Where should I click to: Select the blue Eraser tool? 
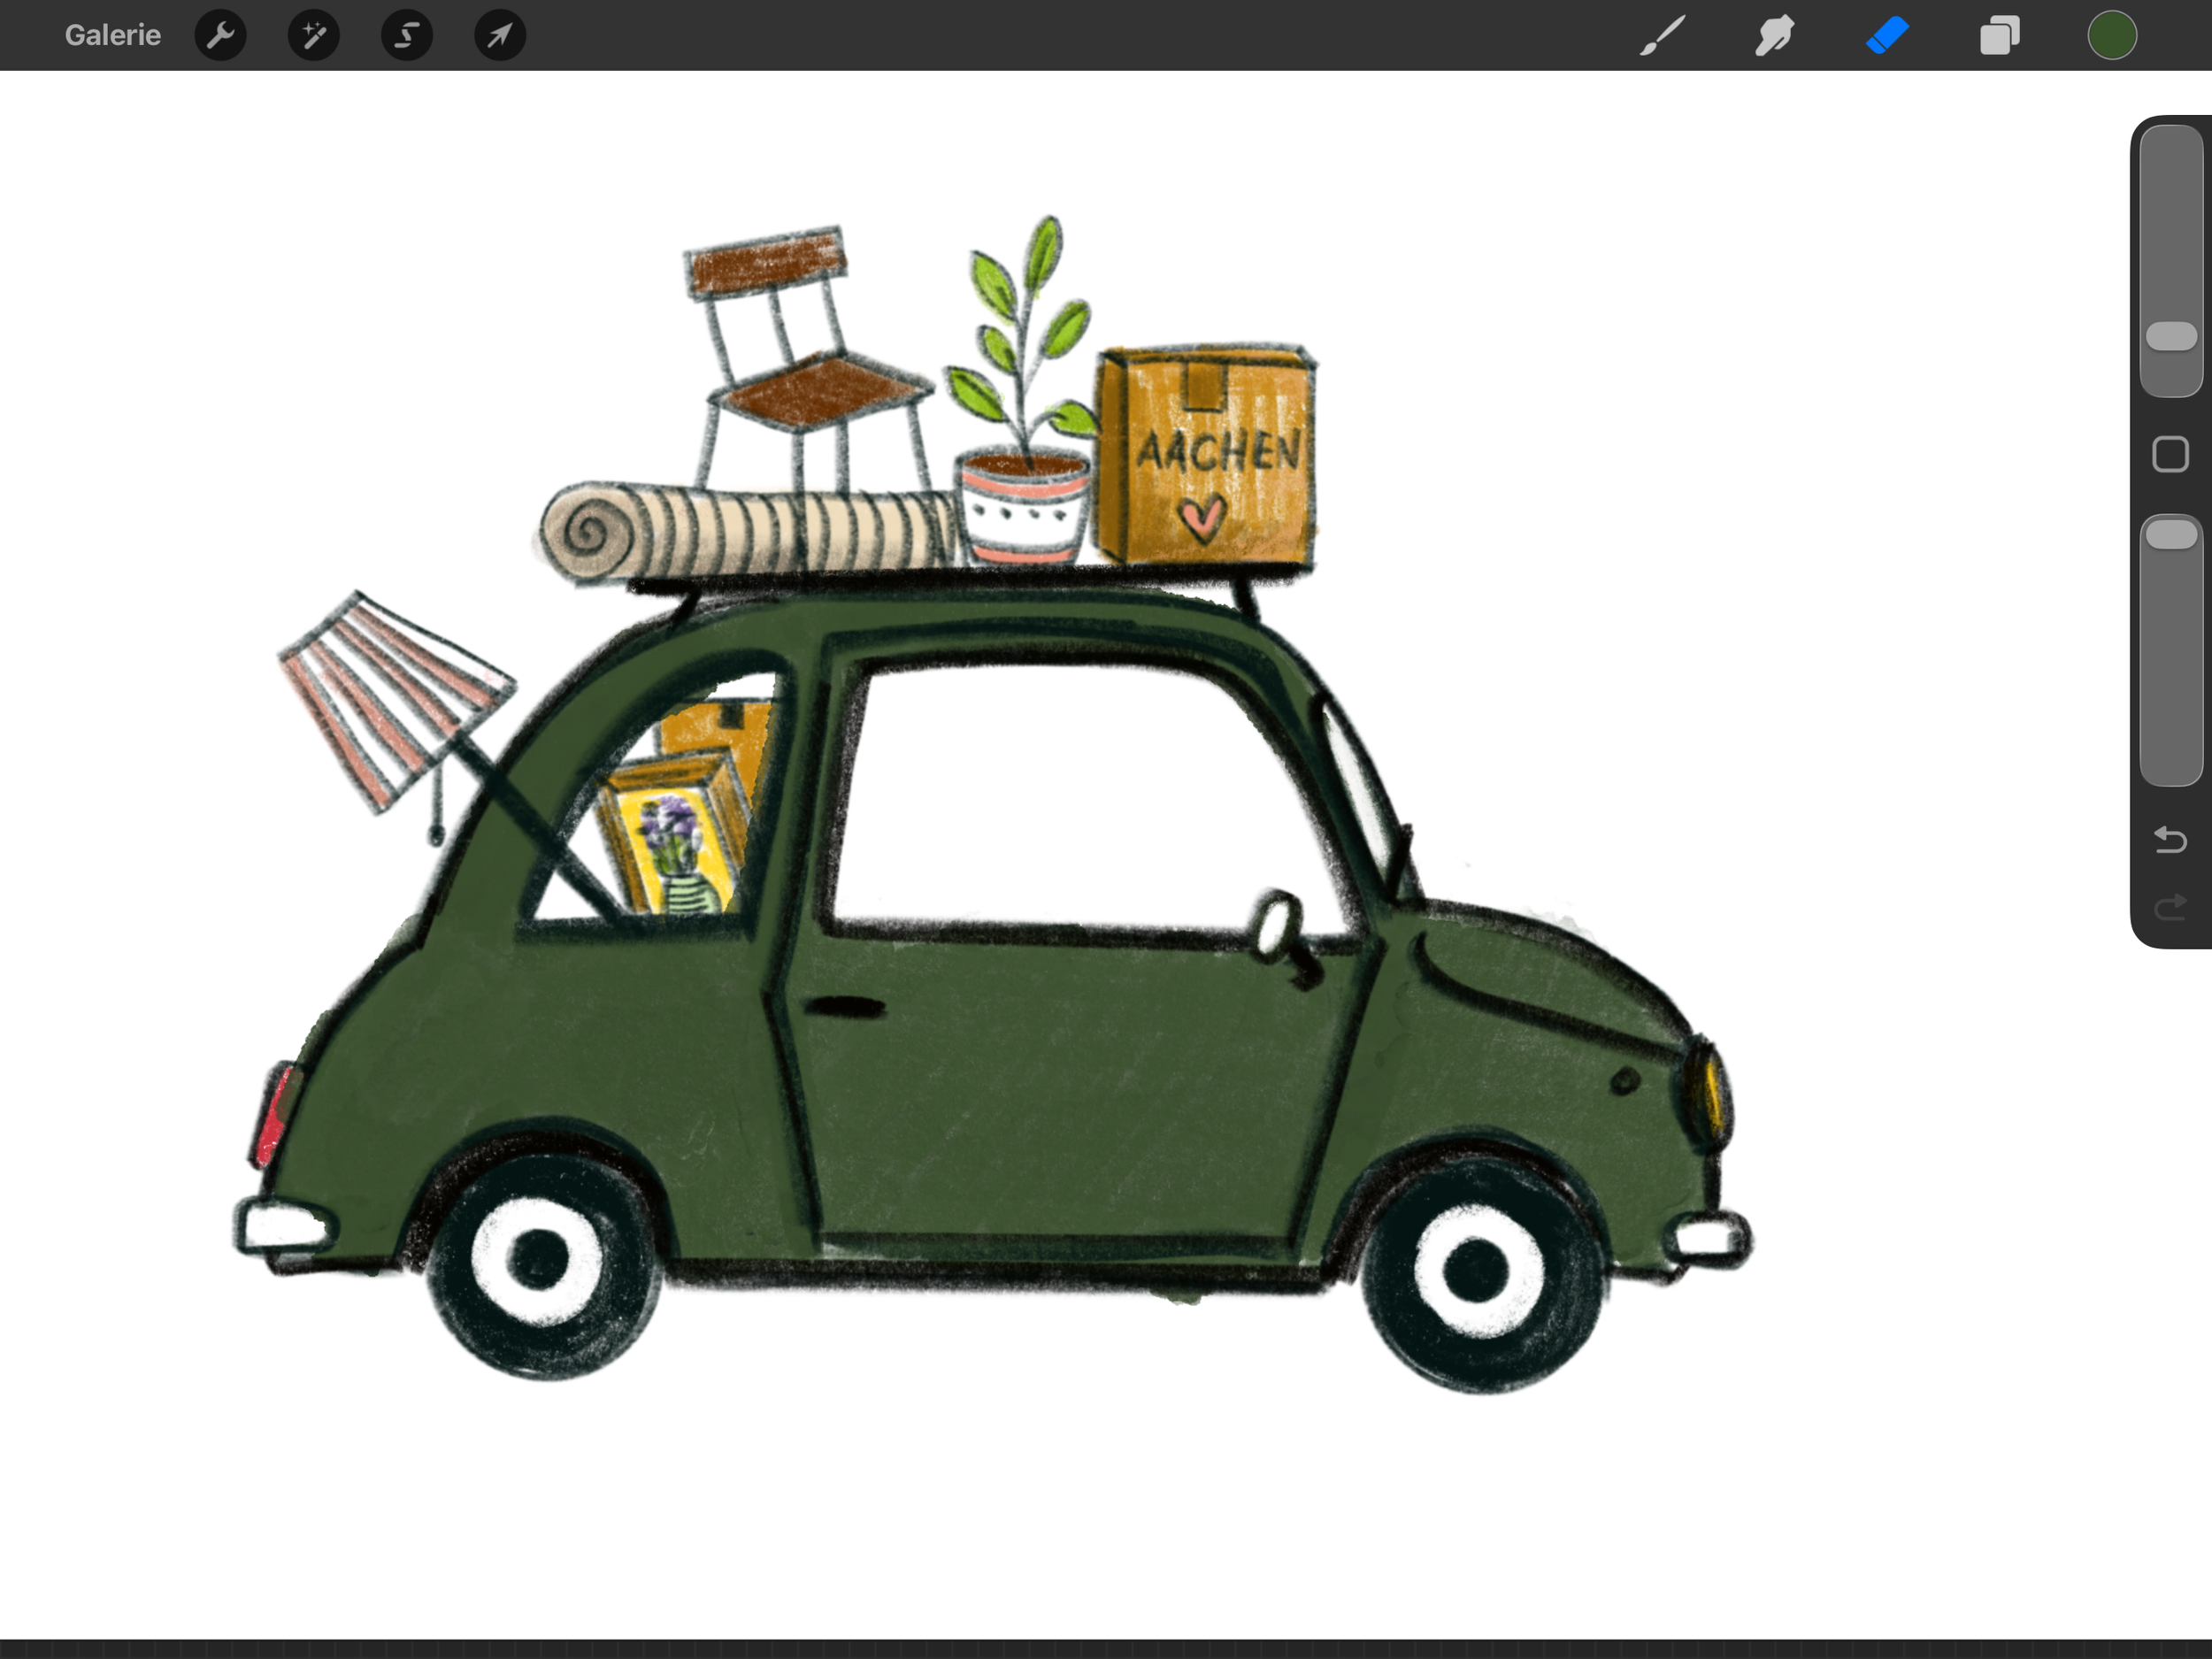click(1887, 35)
